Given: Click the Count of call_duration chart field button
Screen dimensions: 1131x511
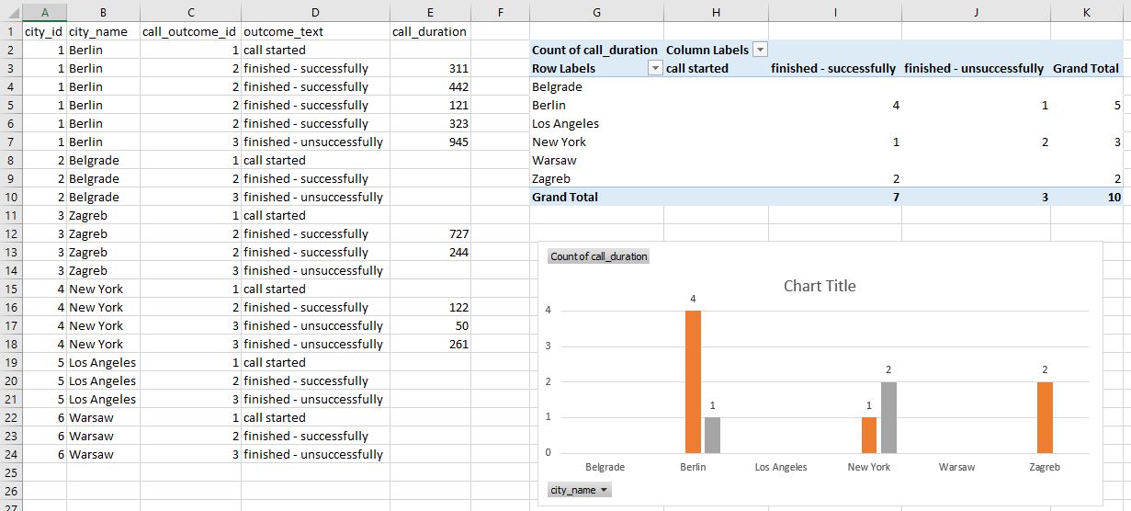Looking at the screenshot, I should [599, 256].
